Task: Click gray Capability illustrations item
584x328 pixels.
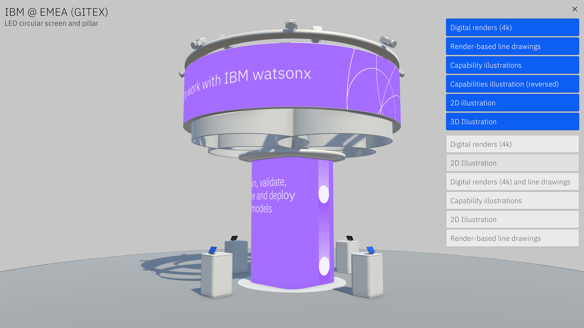Action: (512, 201)
